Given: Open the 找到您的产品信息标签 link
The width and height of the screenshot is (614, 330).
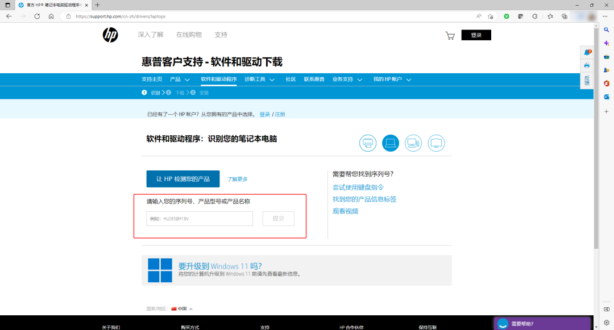Looking at the screenshot, I should (364, 199).
